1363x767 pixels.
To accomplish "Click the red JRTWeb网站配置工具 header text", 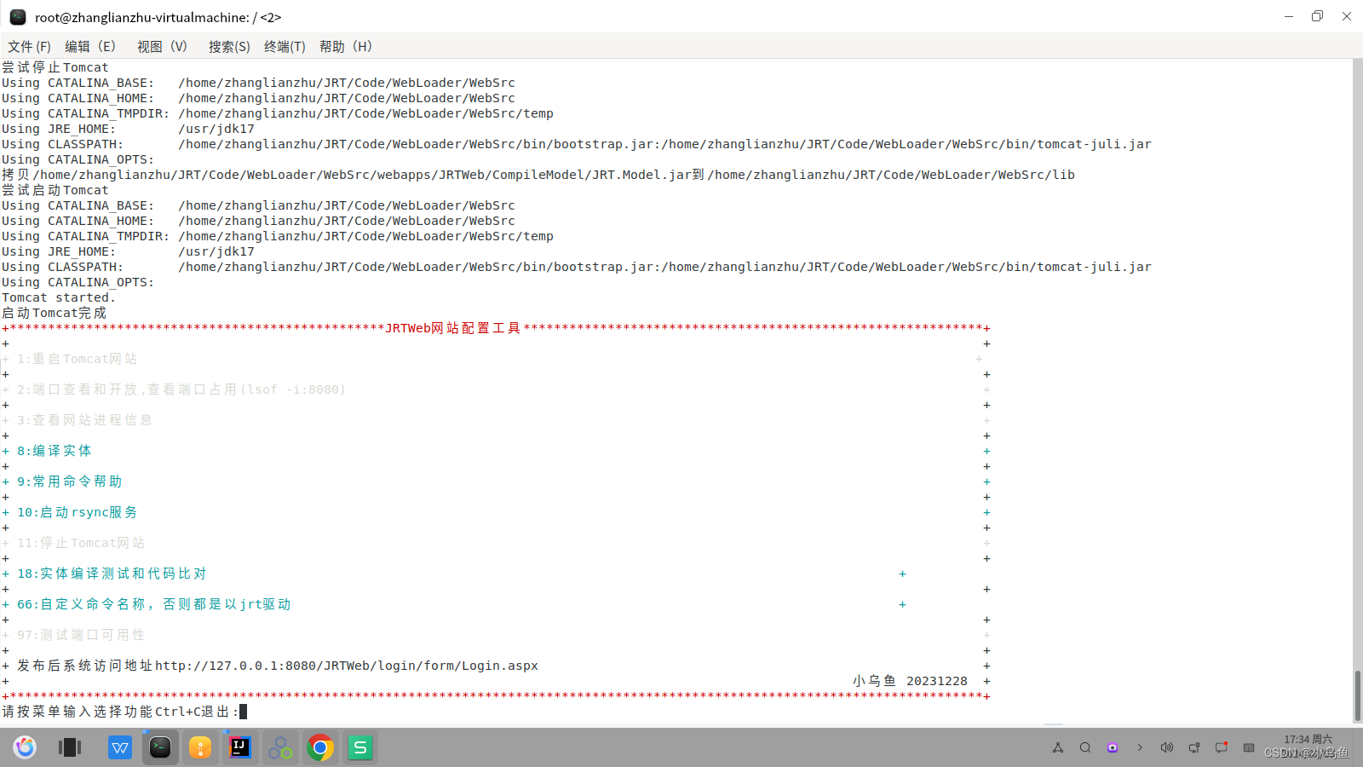I will (453, 328).
